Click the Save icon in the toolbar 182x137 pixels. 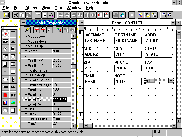[6, 15]
